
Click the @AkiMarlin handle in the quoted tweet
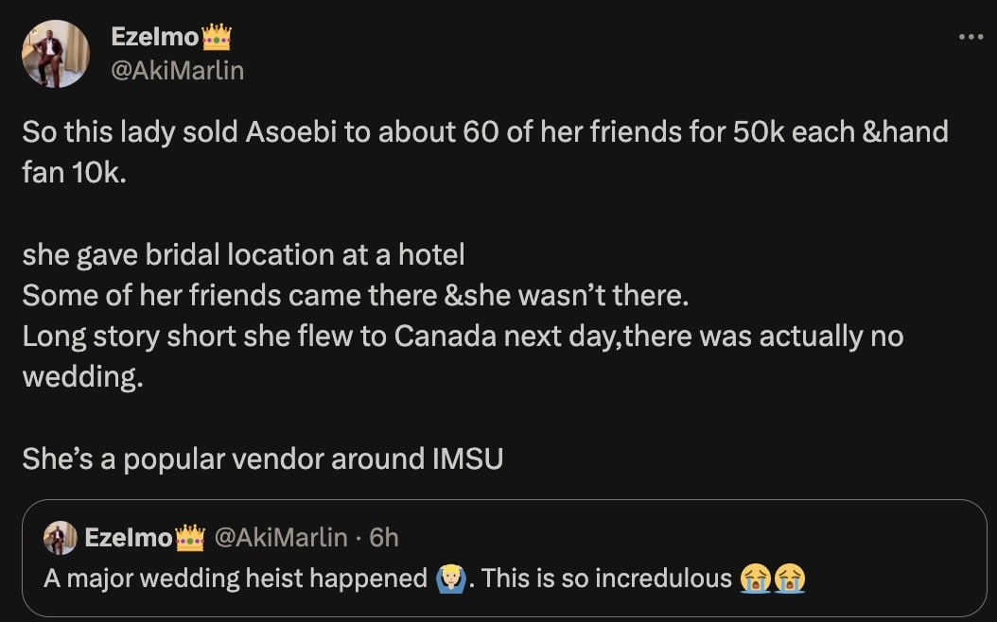coord(281,538)
